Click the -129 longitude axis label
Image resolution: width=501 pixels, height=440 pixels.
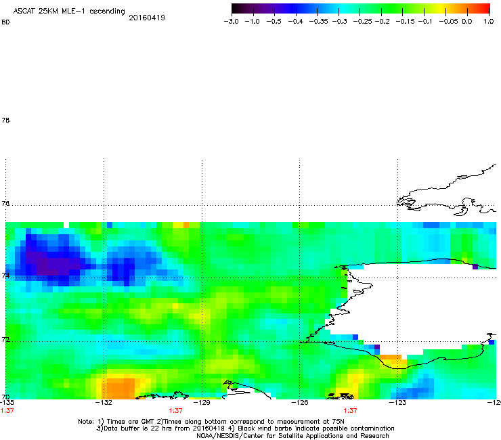202,403
